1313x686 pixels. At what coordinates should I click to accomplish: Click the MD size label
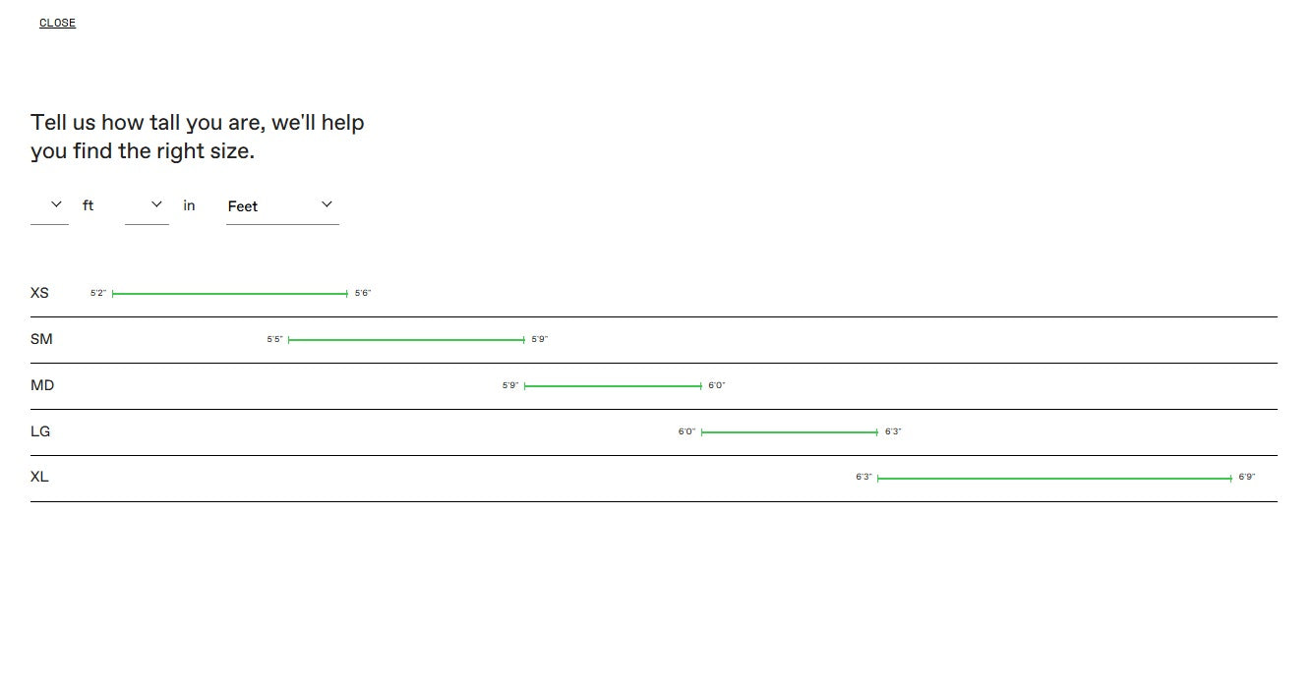click(42, 385)
